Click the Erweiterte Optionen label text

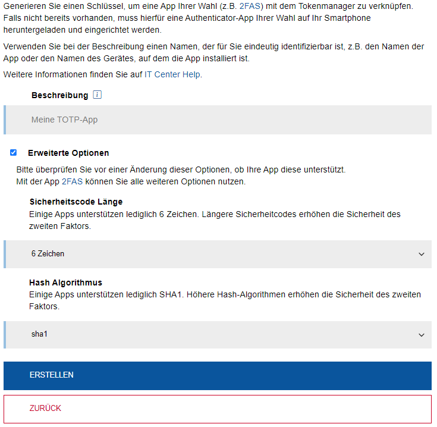68,153
